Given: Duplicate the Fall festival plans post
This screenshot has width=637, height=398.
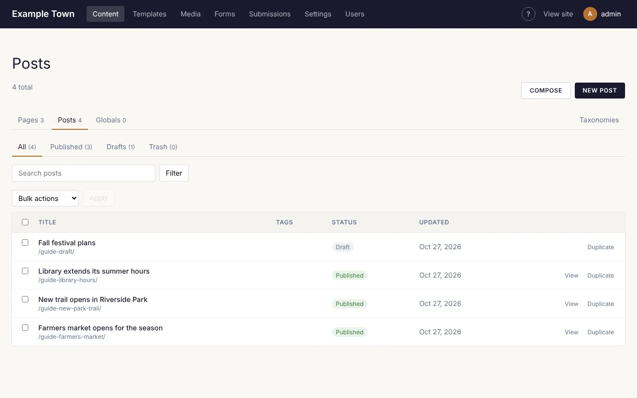Looking at the screenshot, I should [x=601, y=247].
